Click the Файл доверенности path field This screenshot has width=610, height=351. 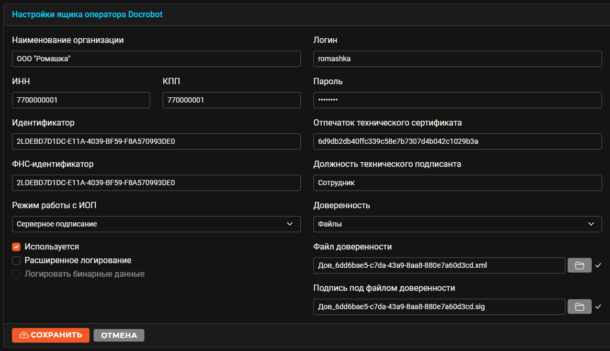click(439, 265)
